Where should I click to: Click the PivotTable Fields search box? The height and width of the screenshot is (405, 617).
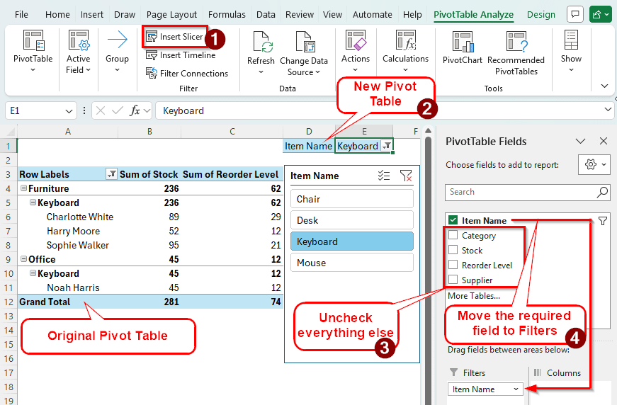point(521,192)
